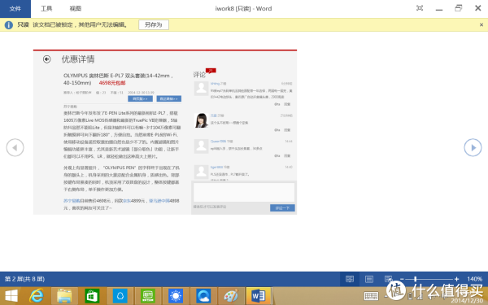Open the Windows Start button

pyautogui.click(x=11, y=296)
